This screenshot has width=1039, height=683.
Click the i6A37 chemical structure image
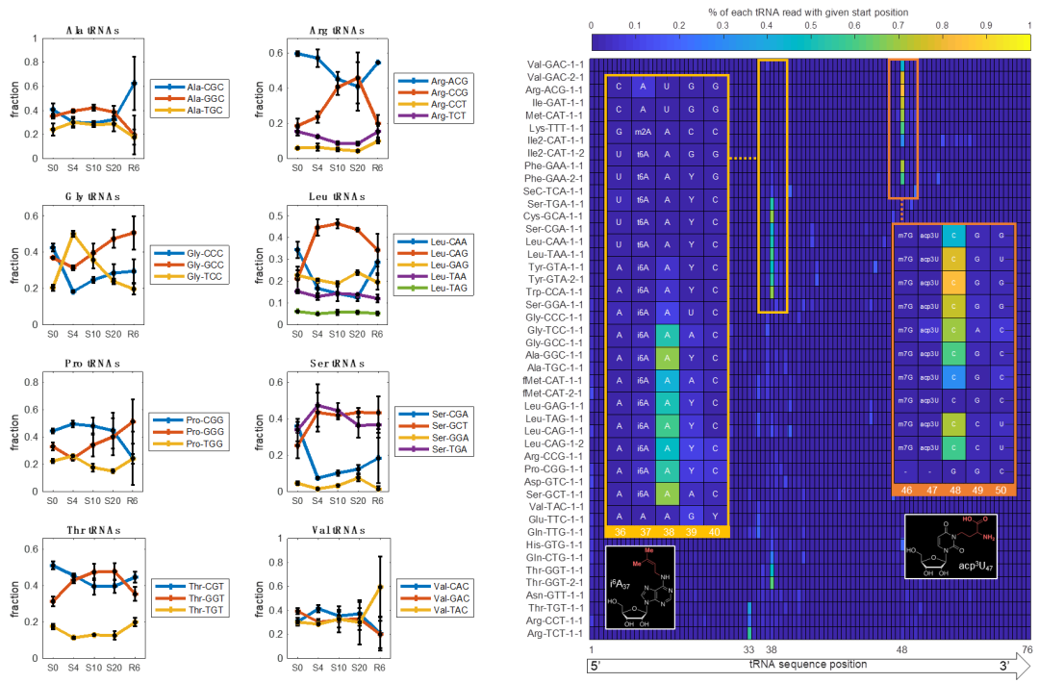(x=640, y=587)
